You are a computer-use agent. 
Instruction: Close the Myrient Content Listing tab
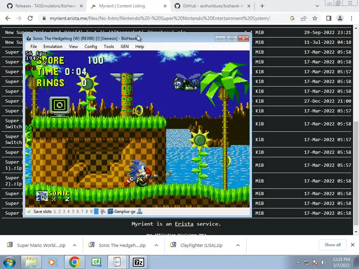click(165, 6)
